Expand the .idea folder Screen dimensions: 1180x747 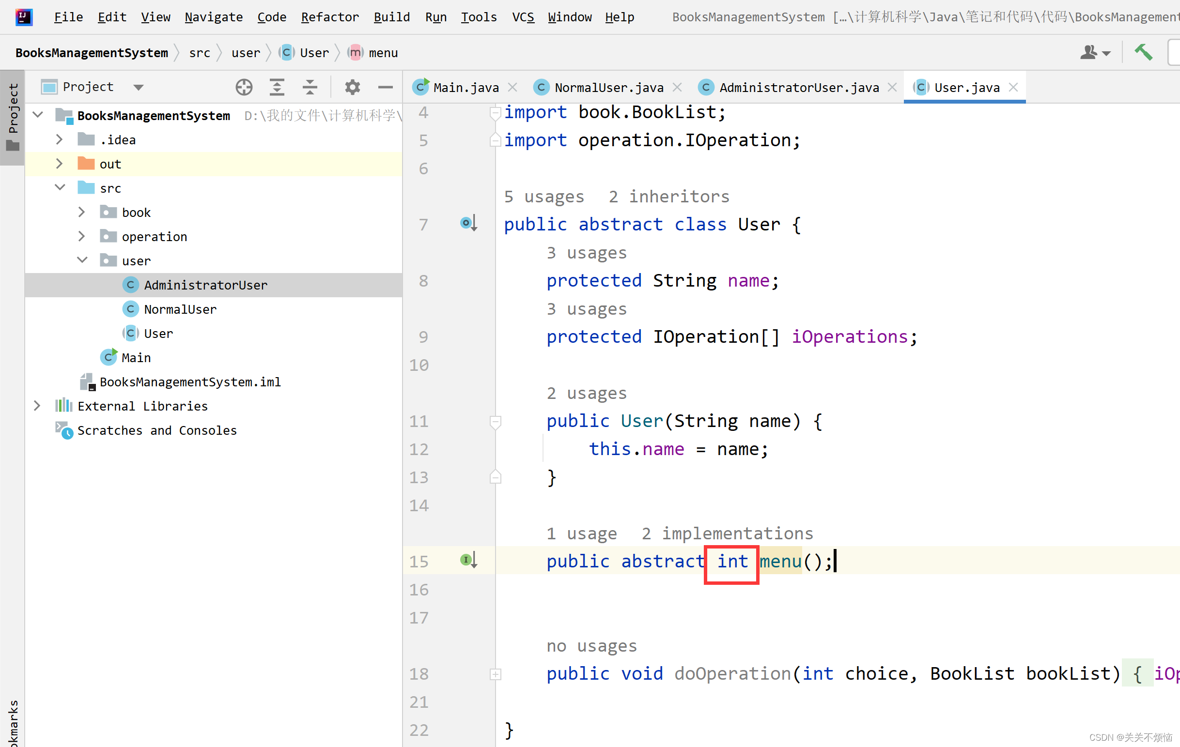click(59, 139)
